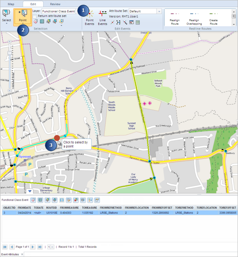This screenshot has width=238, height=257.
Task: Click the table-options icon right of the red X
Action: [x=83, y=200]
